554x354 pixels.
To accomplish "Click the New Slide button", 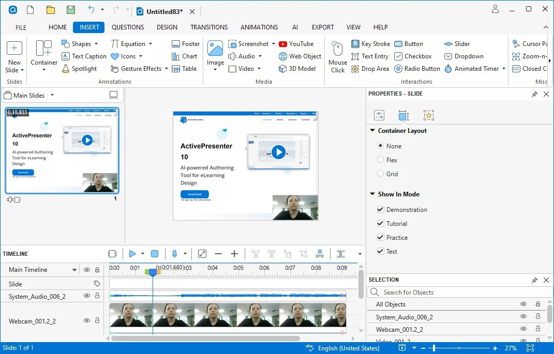I will 14,49.
